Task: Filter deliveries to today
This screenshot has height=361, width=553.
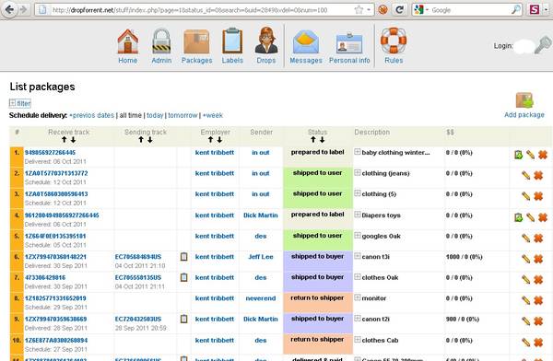Action: tap(155, 115)
